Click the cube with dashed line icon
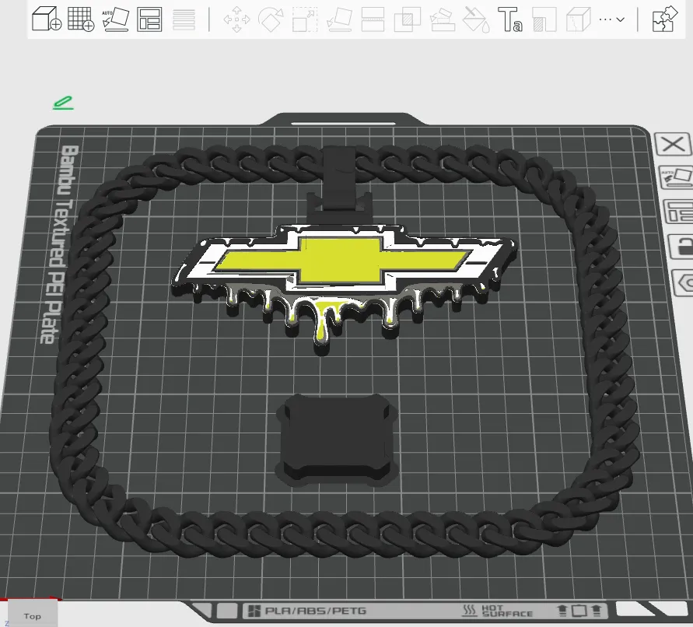 click(578, 19)
